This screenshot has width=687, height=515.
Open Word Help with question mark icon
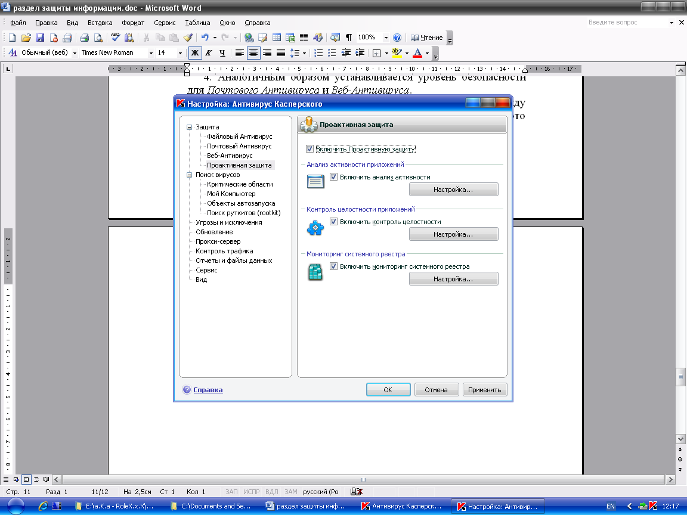[x=397, y=38]
